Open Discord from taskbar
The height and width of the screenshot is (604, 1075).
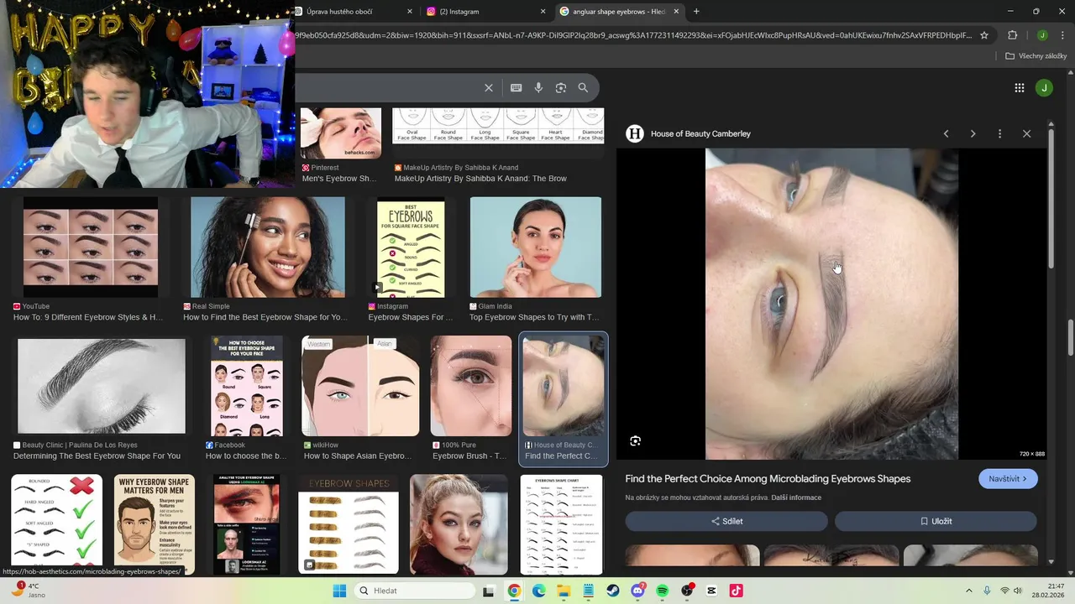click(637, 591)
